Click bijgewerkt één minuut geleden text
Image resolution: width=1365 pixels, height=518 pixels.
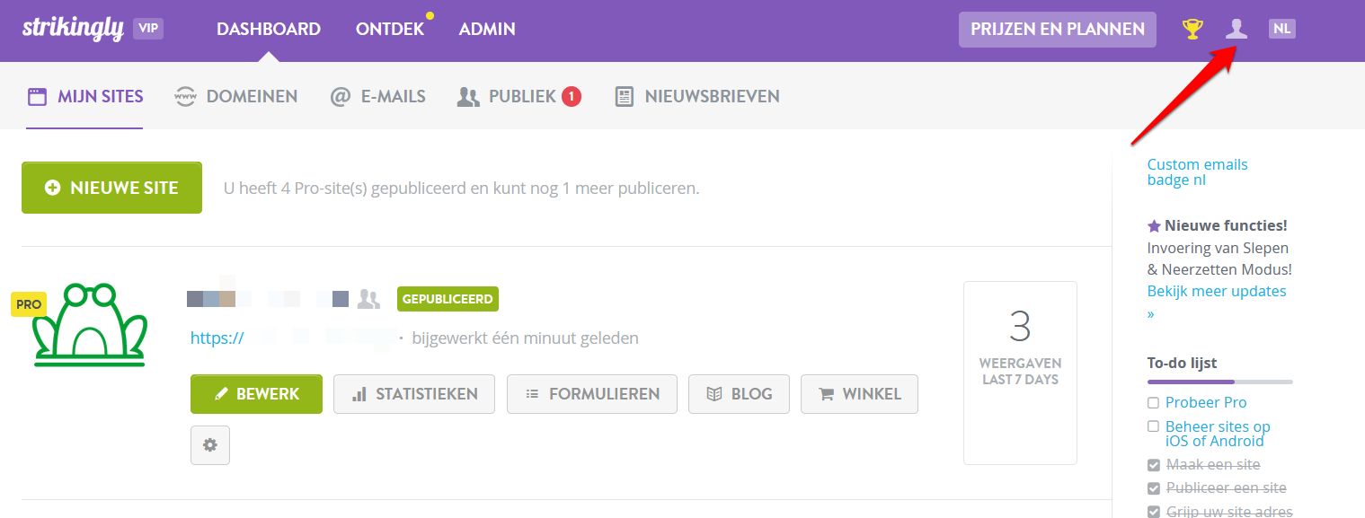526,338
